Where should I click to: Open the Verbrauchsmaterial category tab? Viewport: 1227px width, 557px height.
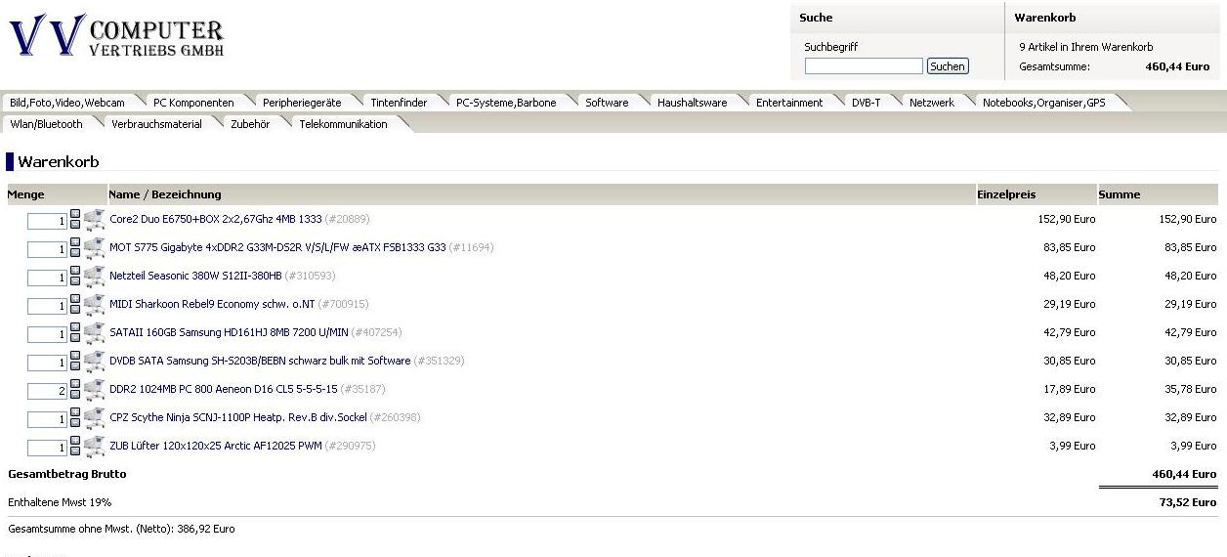156,124
